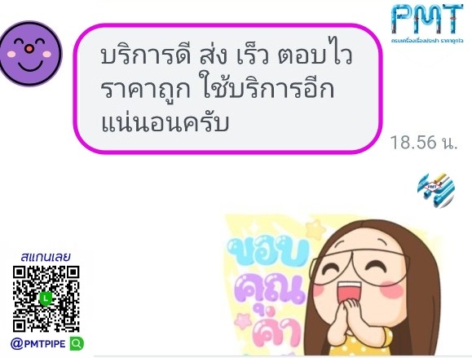Click the green search icon beside @PMTPIPE

click(77, 343)
